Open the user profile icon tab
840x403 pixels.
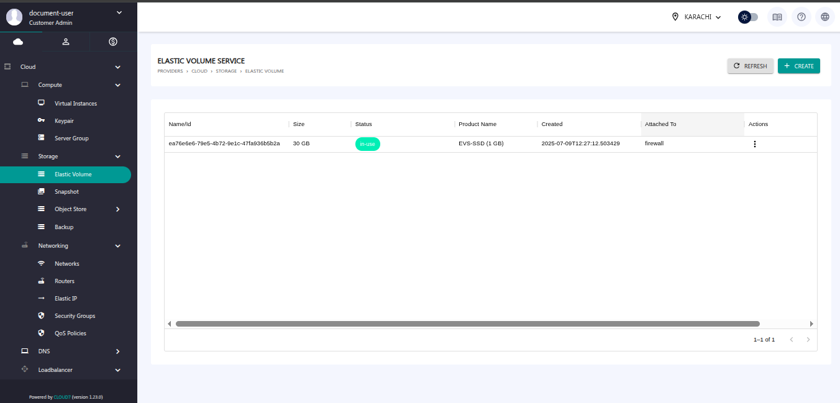click(x=66, y=42)
